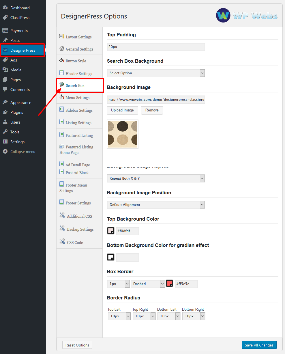Click the Comments bubble icon
Viewport: 285px width, 354px height.
pyautogui.click(x=5, y=90)
